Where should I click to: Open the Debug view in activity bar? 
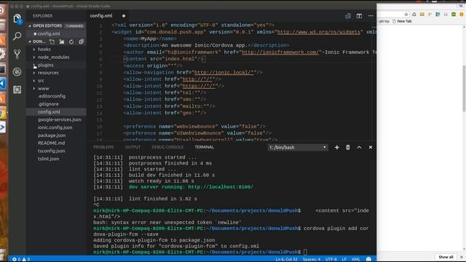pyautogui.click(x=17, y=71)
